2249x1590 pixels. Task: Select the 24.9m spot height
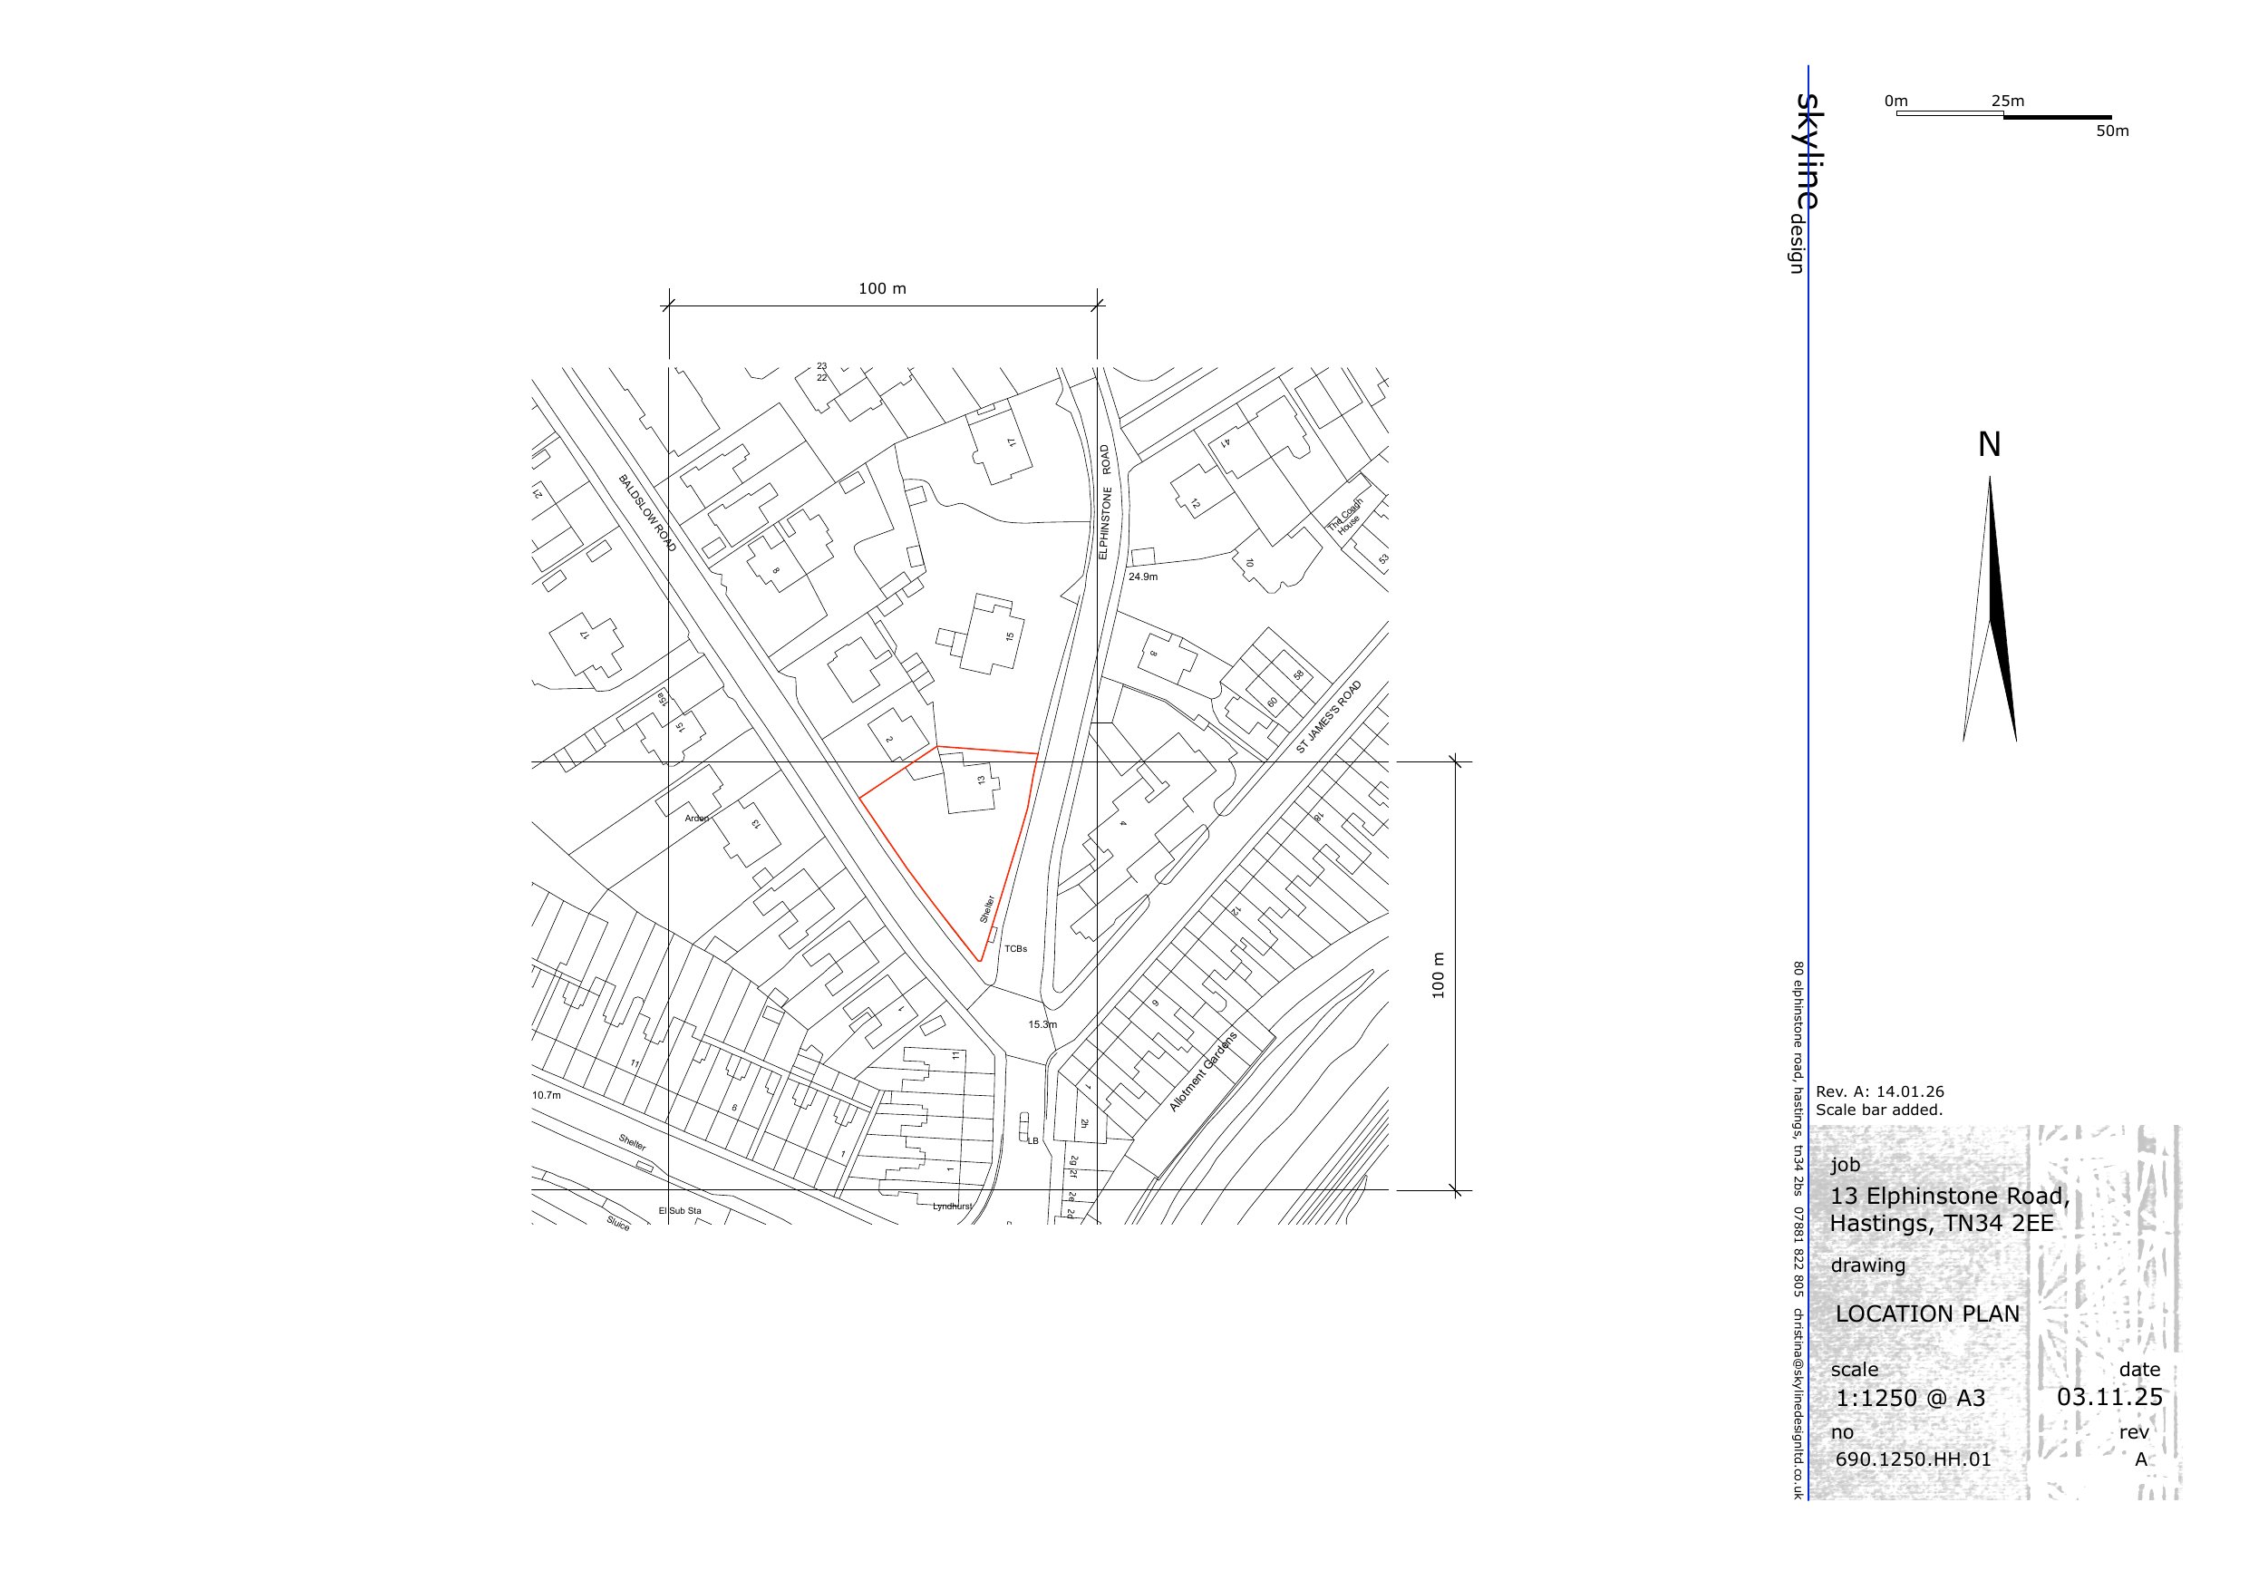1142,577
